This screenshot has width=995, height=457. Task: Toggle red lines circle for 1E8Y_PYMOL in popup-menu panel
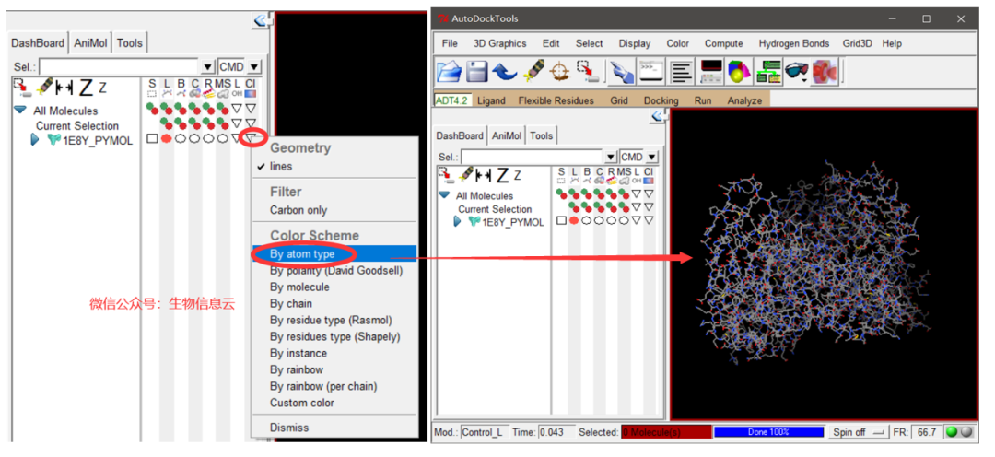(166, 138)
